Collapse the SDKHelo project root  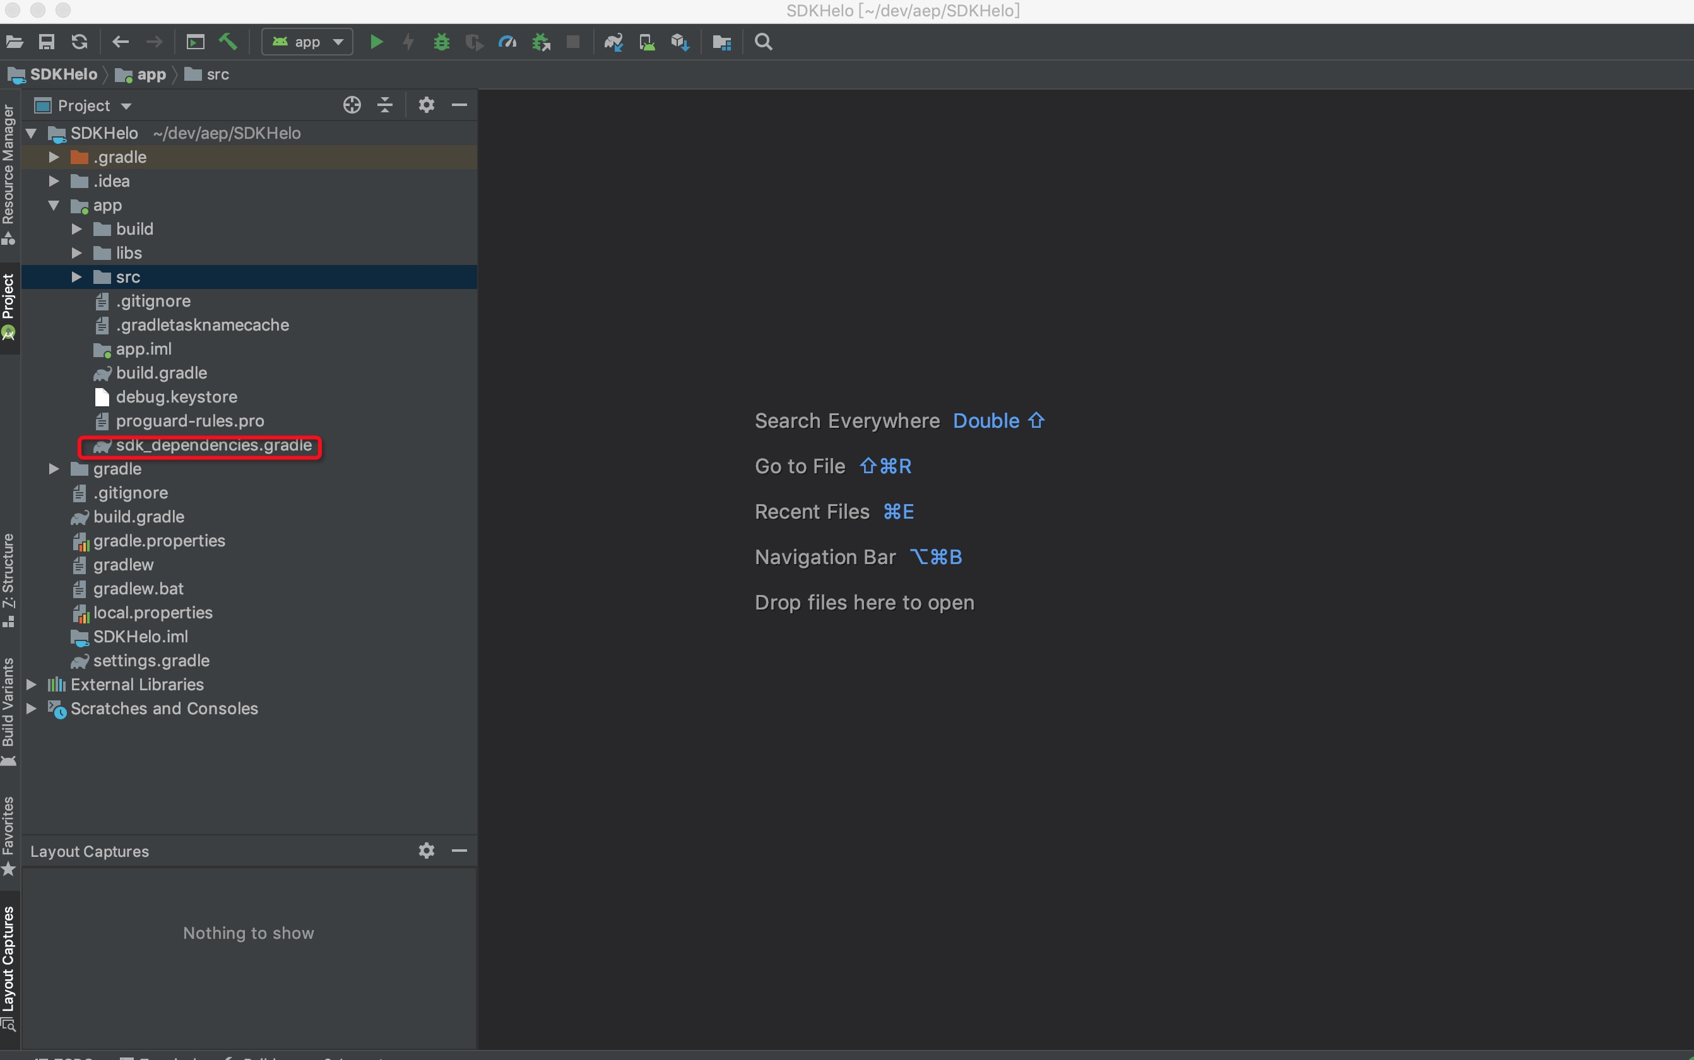(x=38, y=132)
